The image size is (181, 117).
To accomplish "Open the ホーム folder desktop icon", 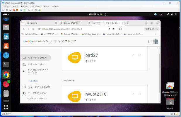I will tap(170, 104).
